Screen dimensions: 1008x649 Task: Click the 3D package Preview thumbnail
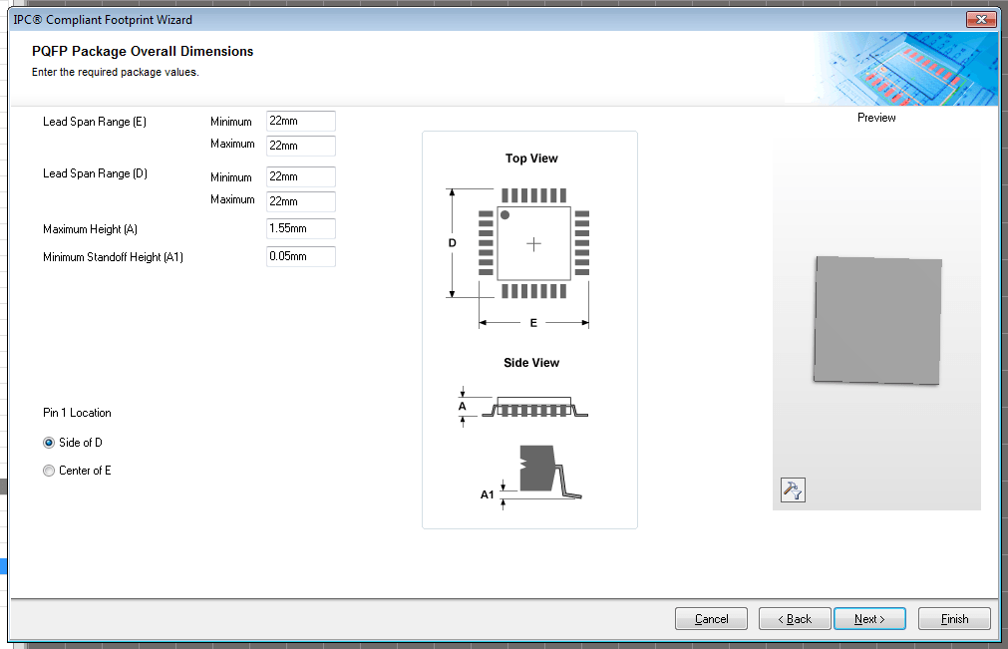click(876, 319)
